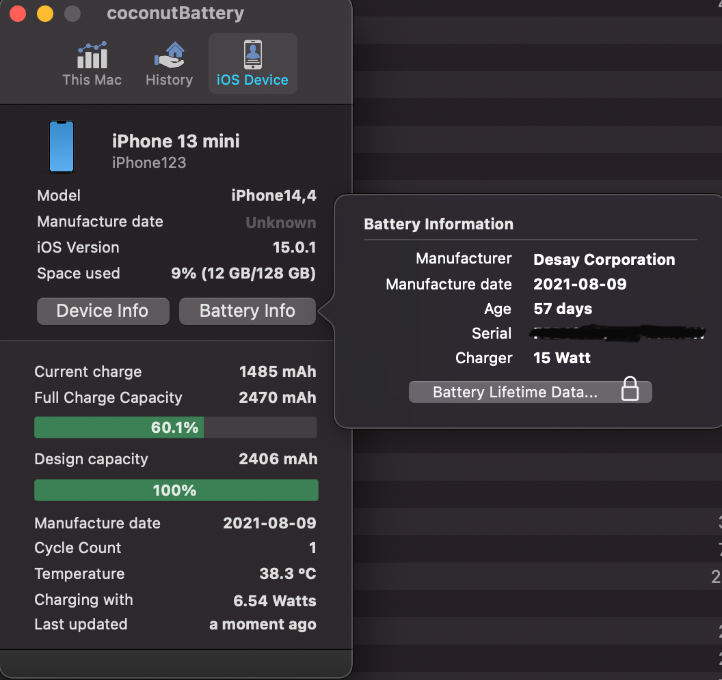
Task: Click the lock icon on Battery Lifetime Data
Action: [x=630, y=389]
